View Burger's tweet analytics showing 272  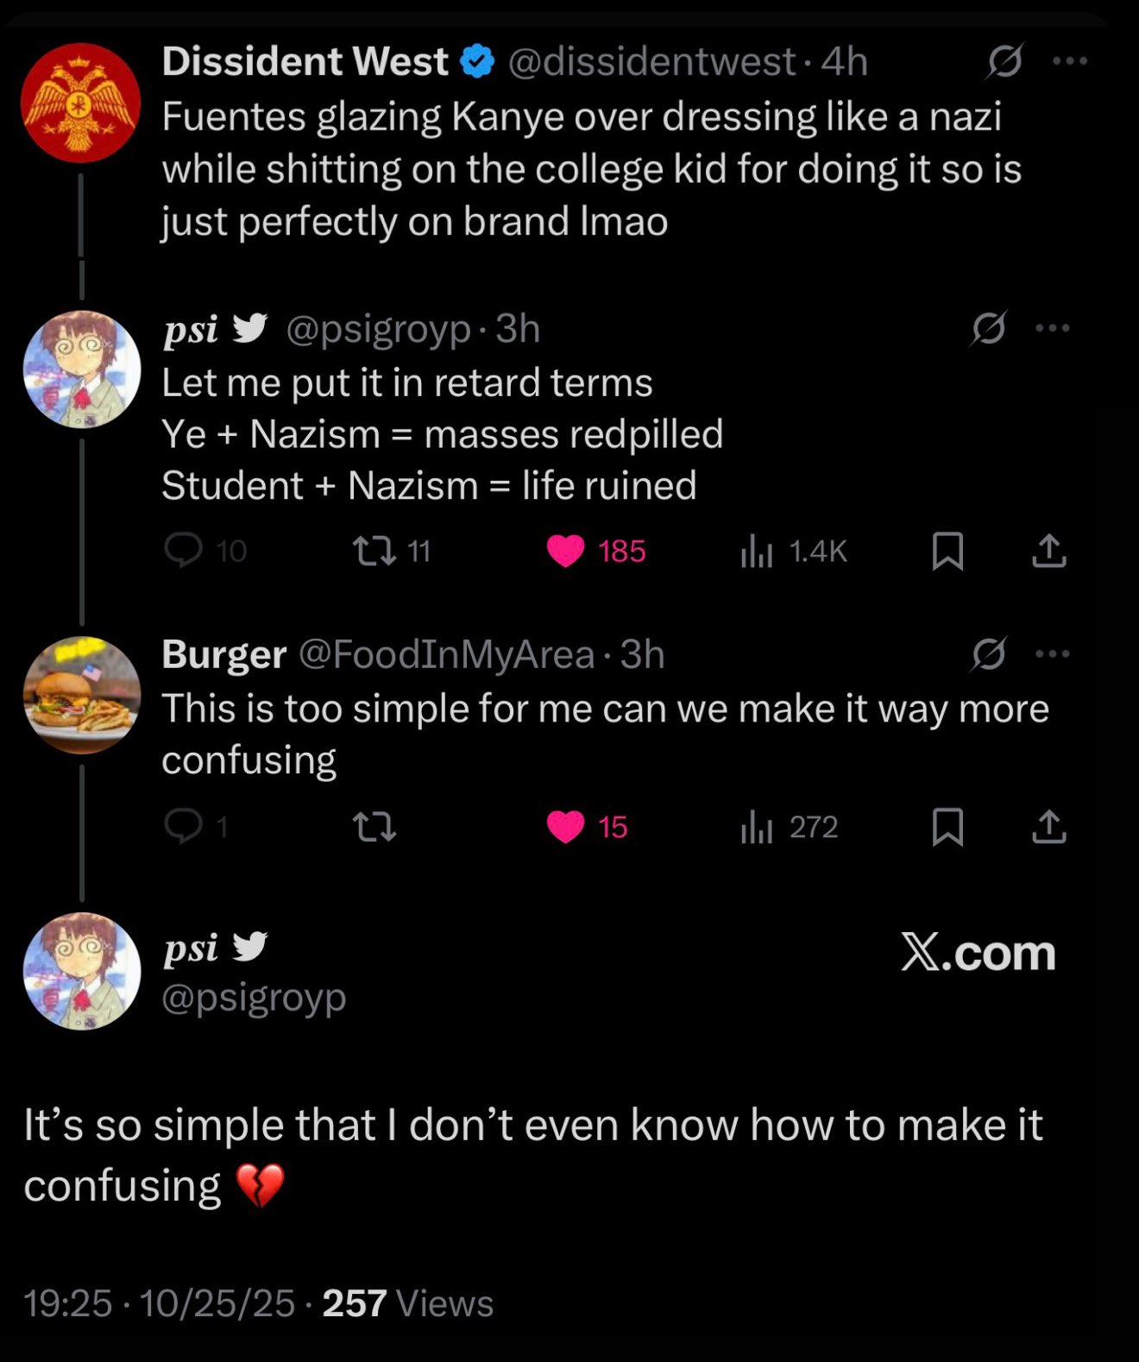coord(790,827)
